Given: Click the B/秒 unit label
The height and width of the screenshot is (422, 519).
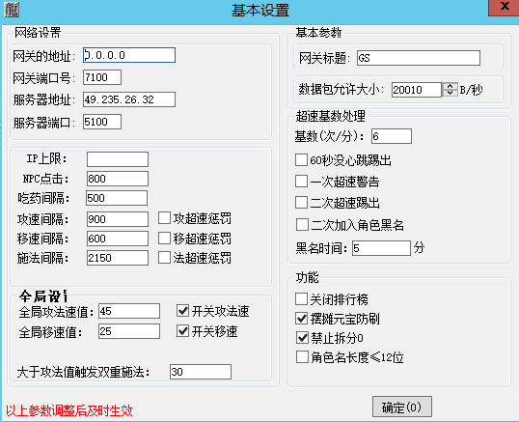Looking at the screenshot, I should point(471,90).
